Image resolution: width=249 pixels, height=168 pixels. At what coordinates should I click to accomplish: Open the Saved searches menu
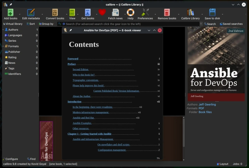pos(231,24)
